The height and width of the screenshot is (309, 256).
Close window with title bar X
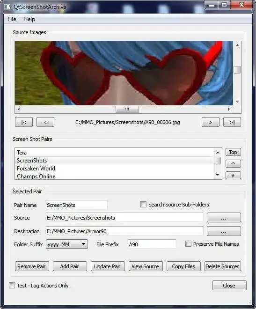point(241,5)
